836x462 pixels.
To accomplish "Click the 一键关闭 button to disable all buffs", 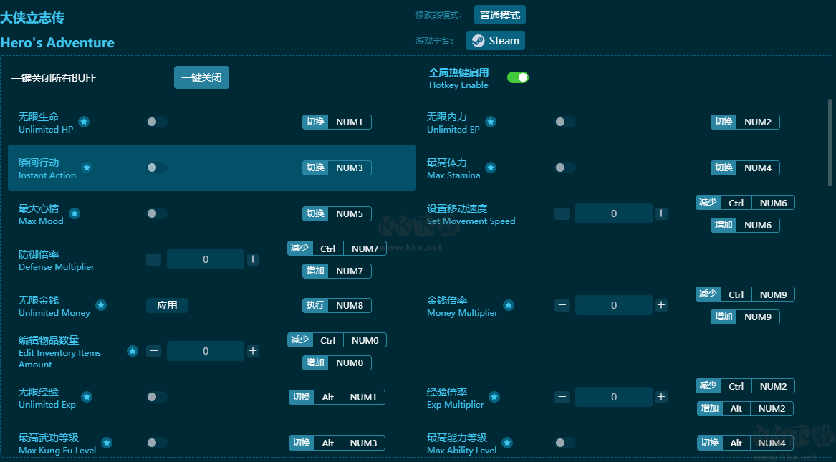I will point(201,78).
